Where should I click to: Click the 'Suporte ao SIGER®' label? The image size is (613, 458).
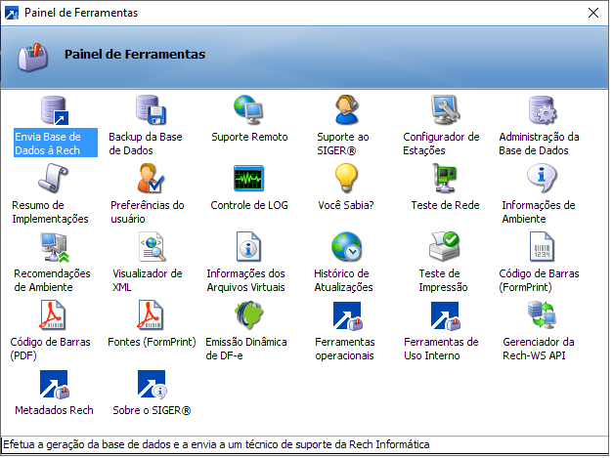coord(345,145)
